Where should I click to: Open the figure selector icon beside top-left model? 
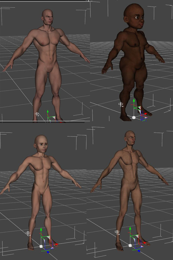[37, 114]
